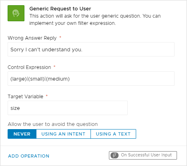This screenshot has width=187, height=166.
Task: Switch to USING A TEXT option
Action: pos(113,134)
